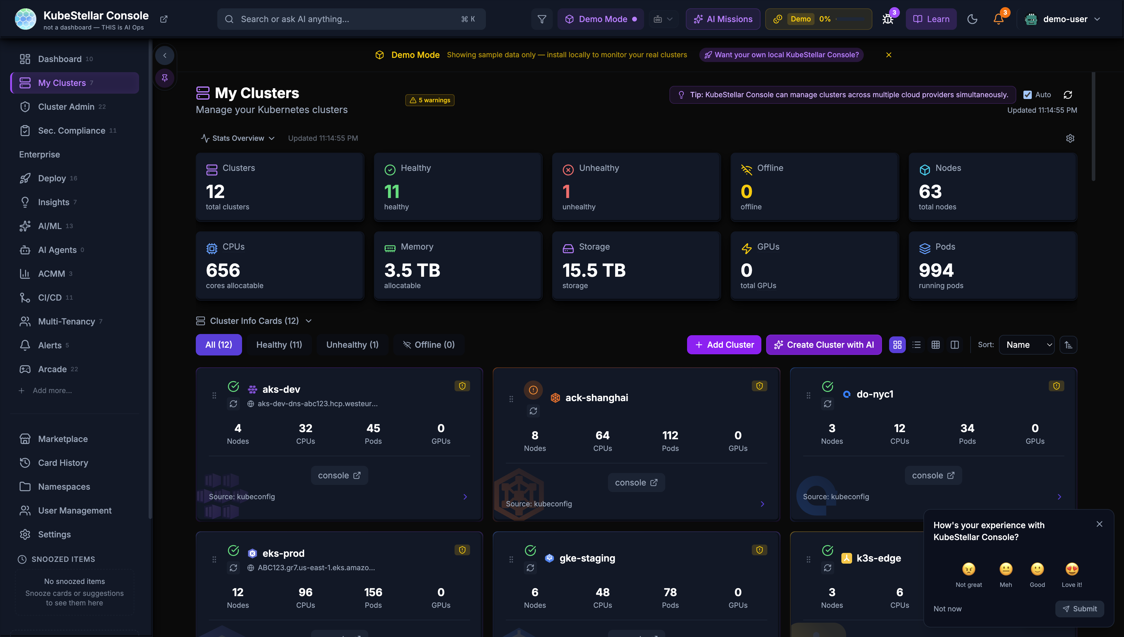
Task: Refresh the gke-staging cluster
Action: (530, 568)
